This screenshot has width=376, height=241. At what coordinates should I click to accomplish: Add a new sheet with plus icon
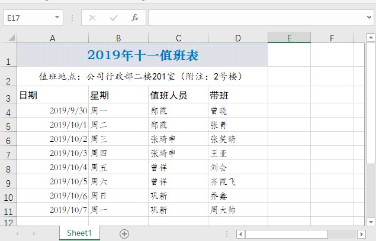point(124,233)
